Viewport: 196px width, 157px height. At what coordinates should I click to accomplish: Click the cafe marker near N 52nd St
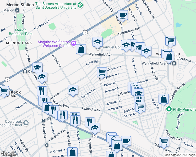123,15
